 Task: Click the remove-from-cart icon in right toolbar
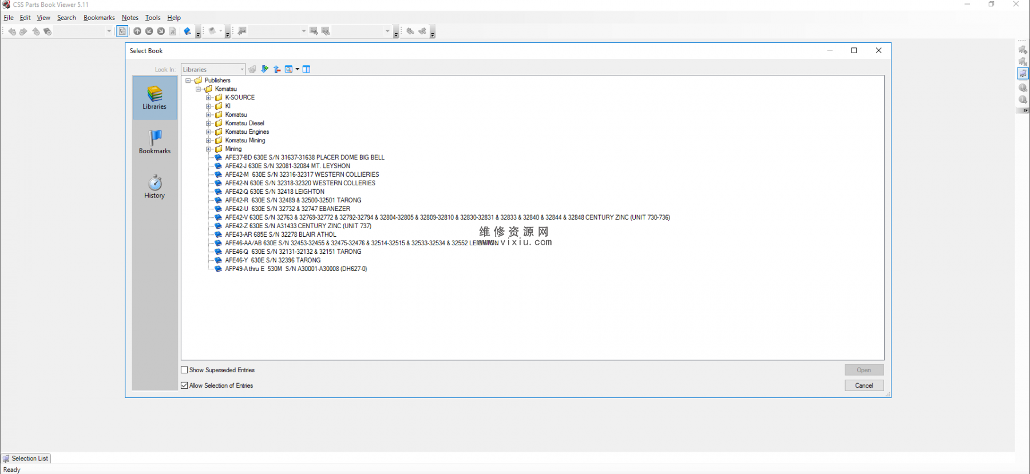(x=1023, y=62)
